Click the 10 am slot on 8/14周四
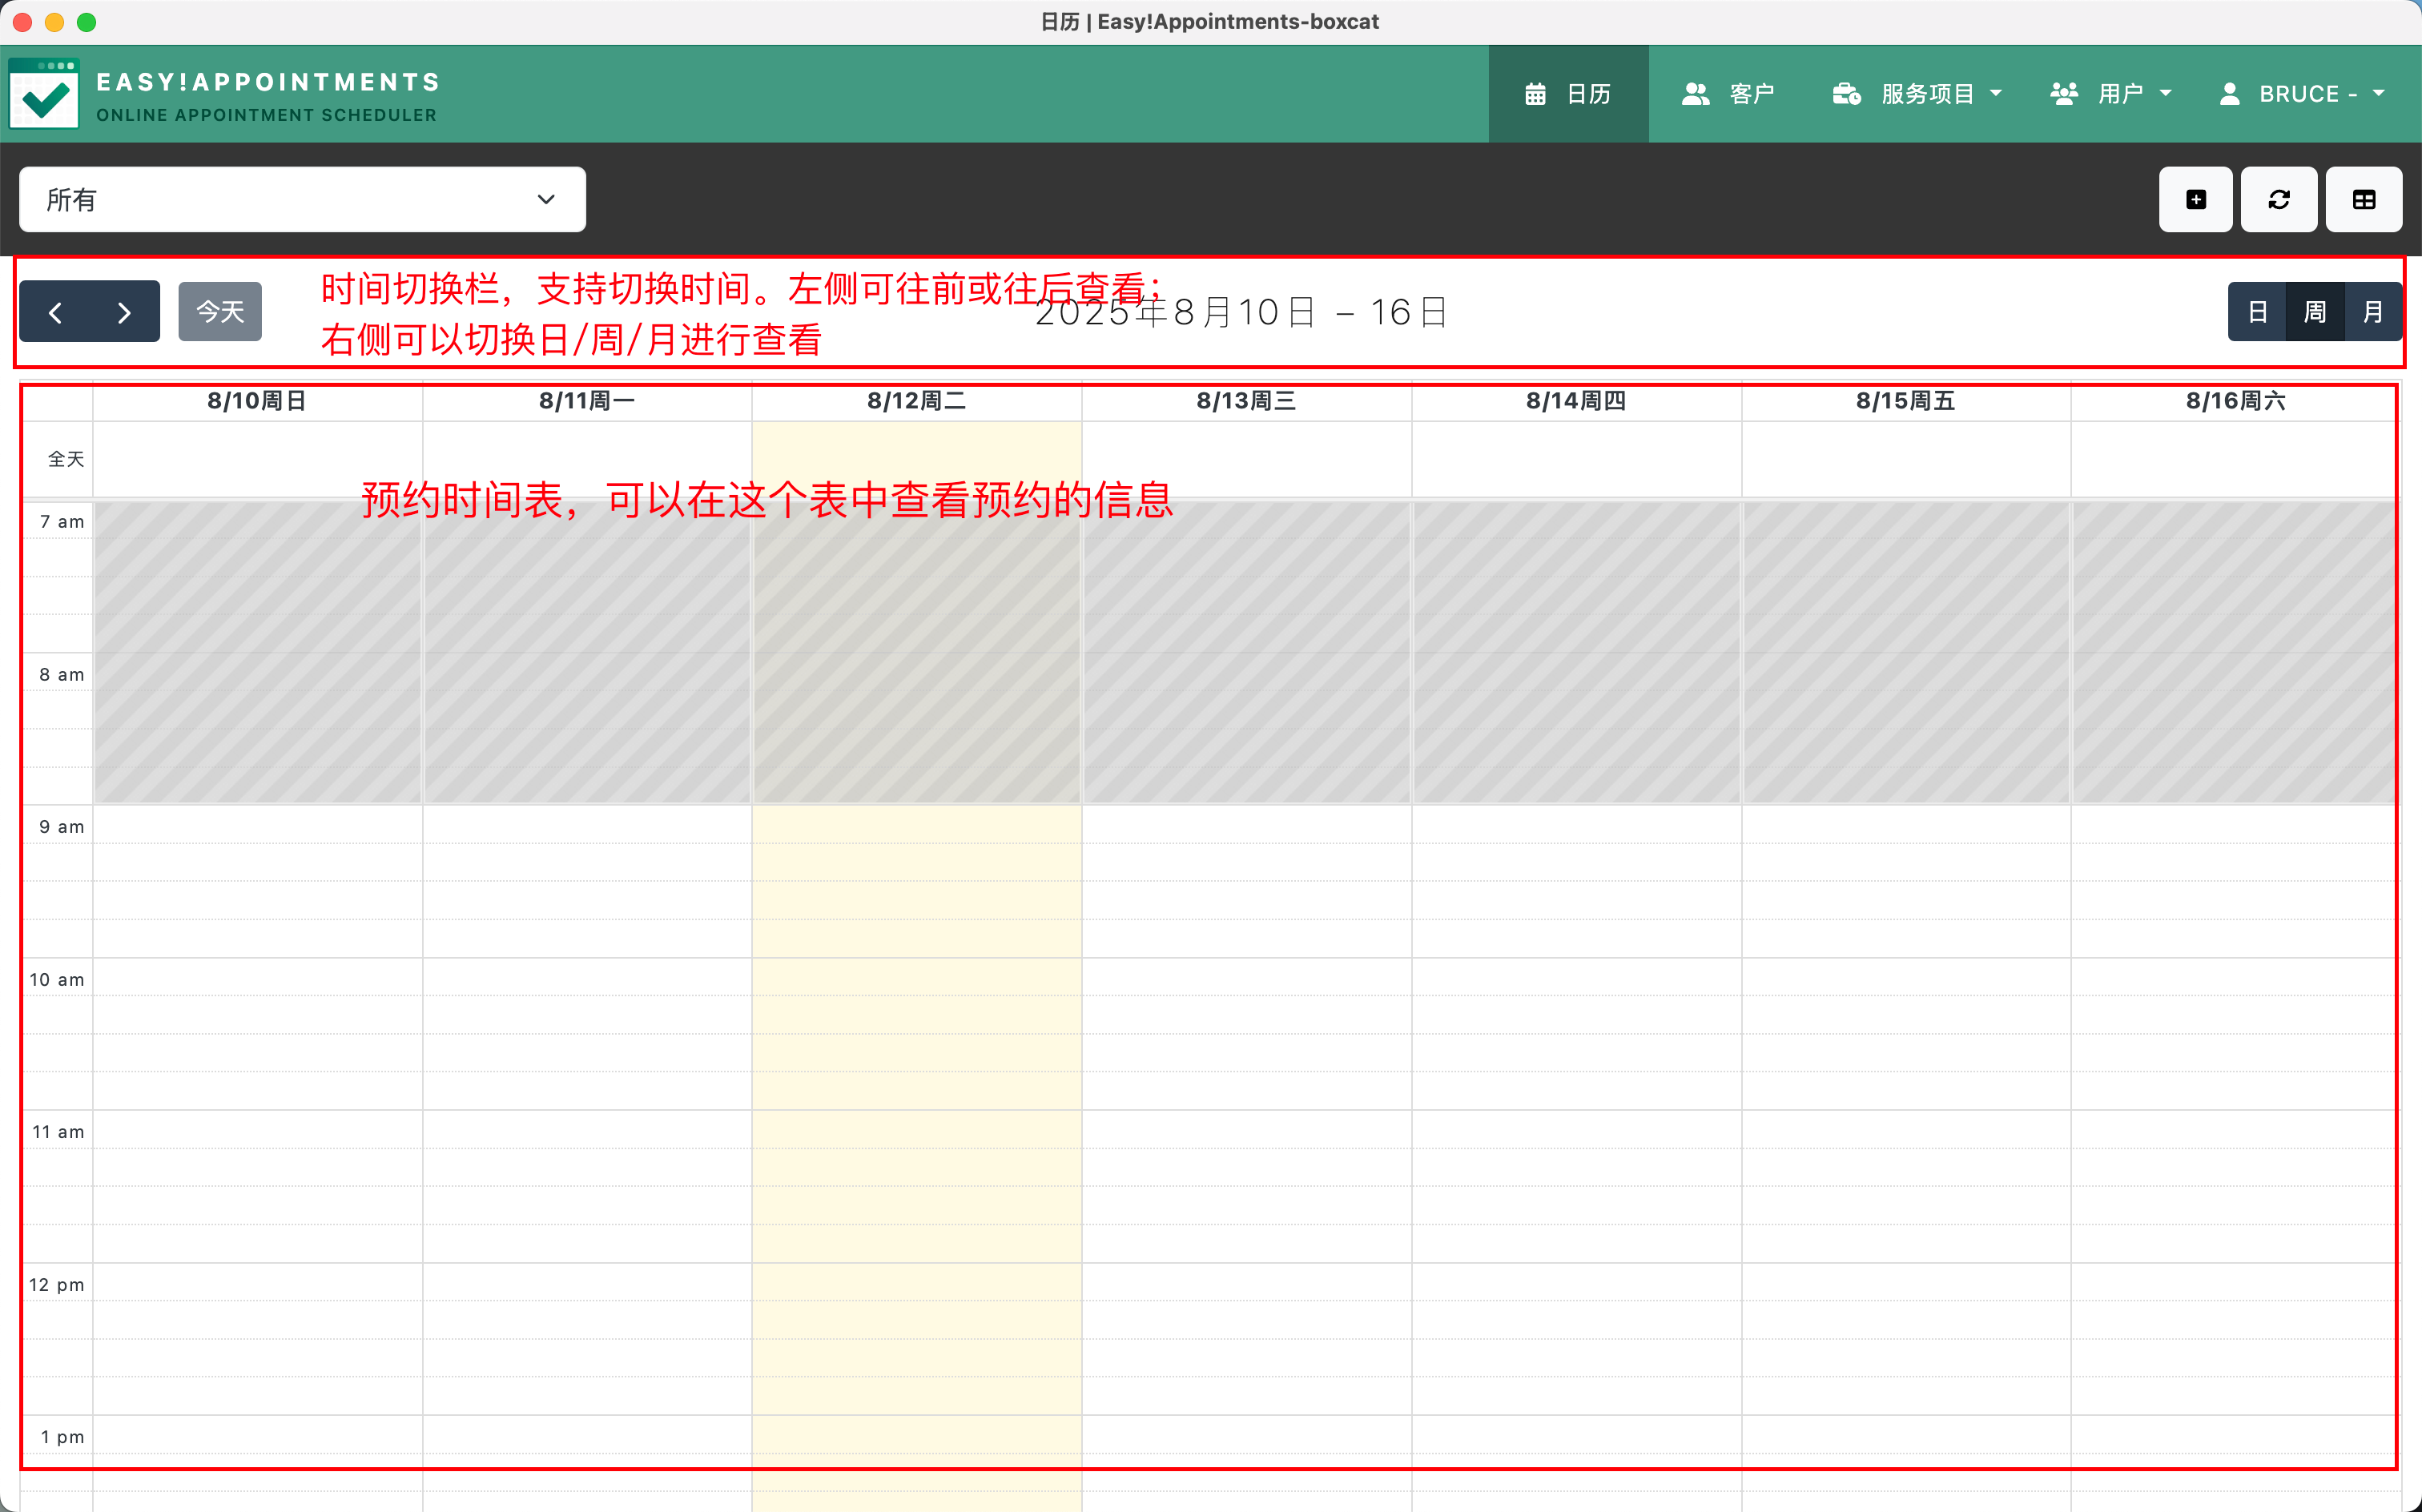The width and height of the screenshot is (2422, 1512). [x=1576, y=977]
